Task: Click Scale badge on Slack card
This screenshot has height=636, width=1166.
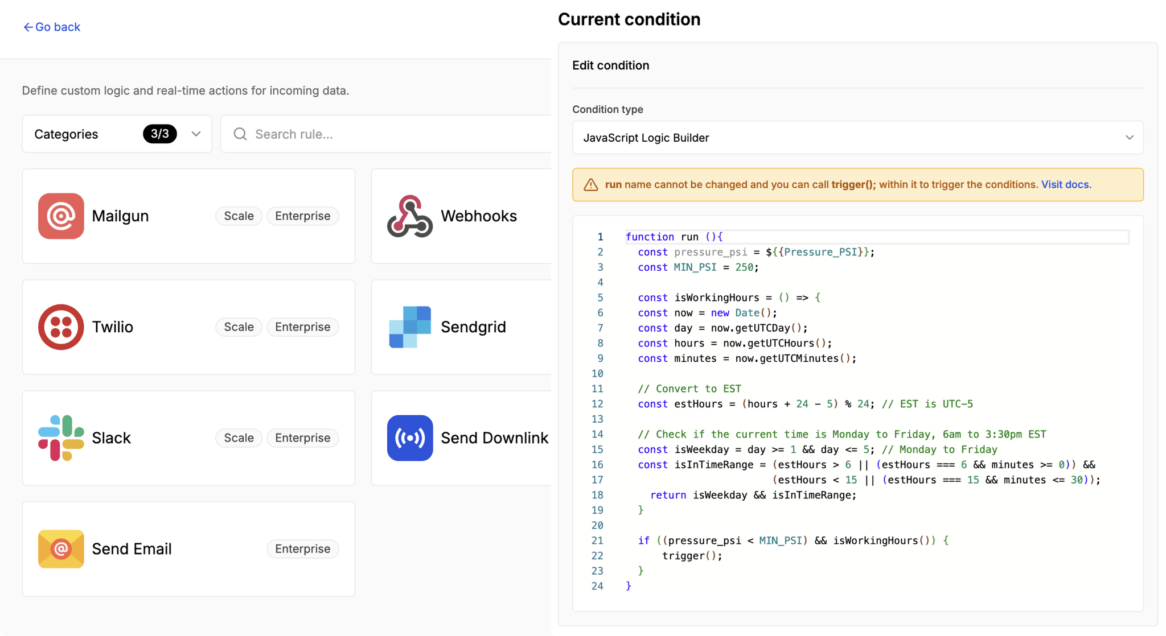Action: 239,438
